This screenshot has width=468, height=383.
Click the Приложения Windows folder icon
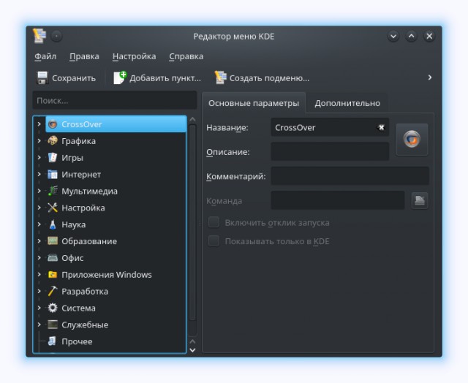53,274
